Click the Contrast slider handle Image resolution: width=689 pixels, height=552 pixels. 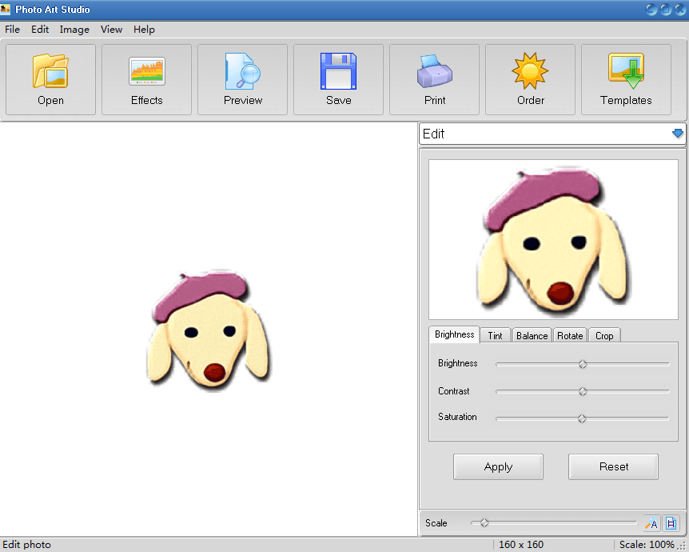click(583, 391)
